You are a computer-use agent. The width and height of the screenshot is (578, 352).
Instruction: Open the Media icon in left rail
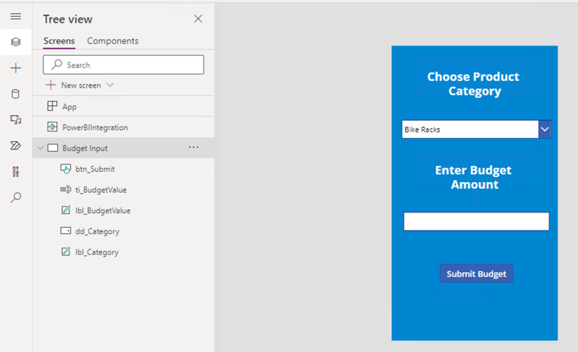(15, 119)
